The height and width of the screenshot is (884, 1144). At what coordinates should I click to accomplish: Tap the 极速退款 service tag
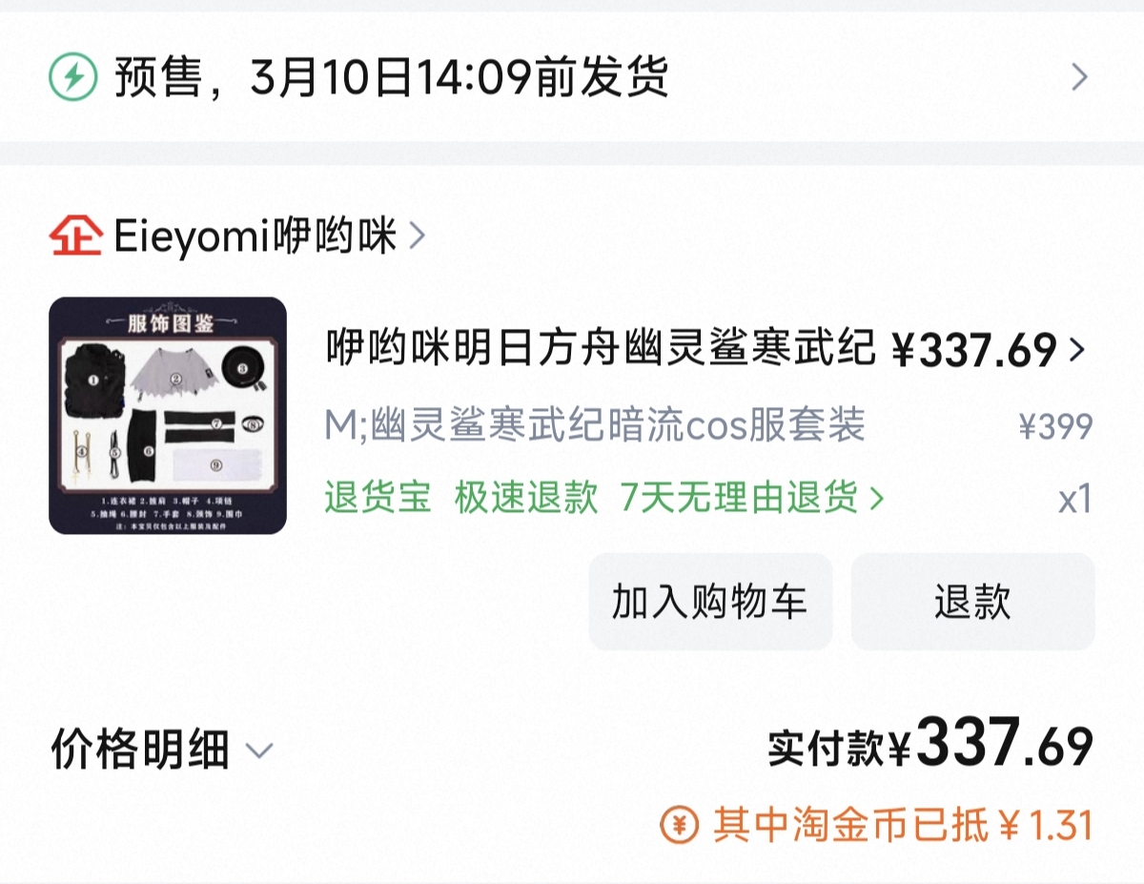tap(526, 497)
